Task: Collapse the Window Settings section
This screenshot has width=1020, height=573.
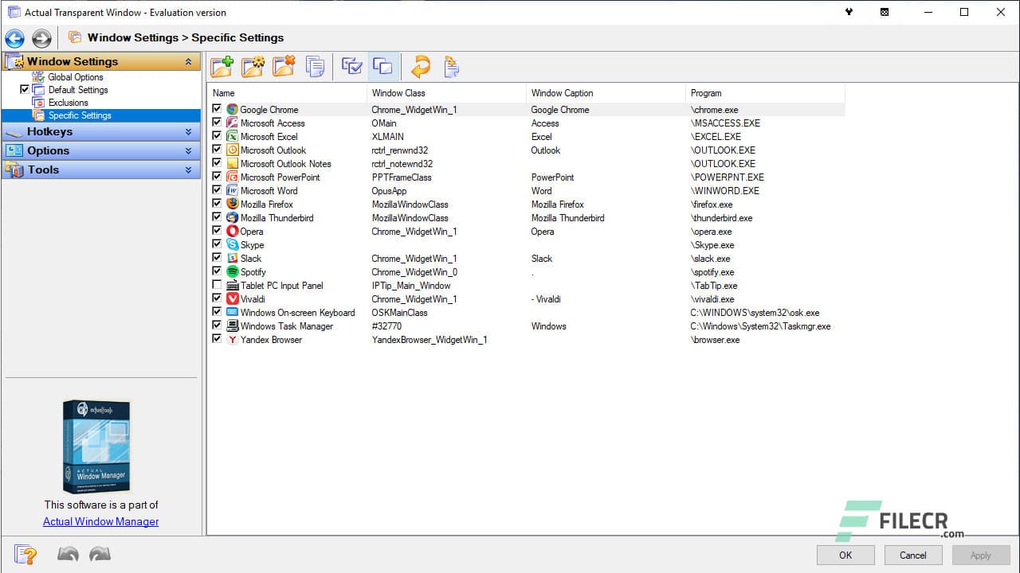Action: click(x=189, y=61)
